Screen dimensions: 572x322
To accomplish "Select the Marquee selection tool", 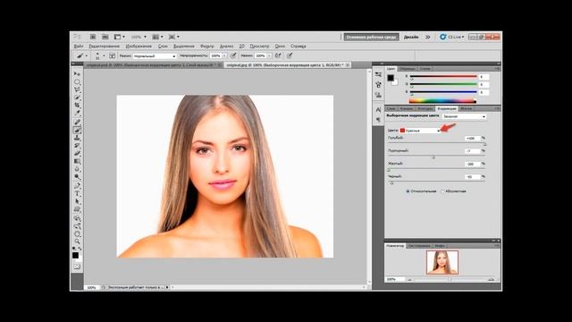I will [x=77, y=82].
